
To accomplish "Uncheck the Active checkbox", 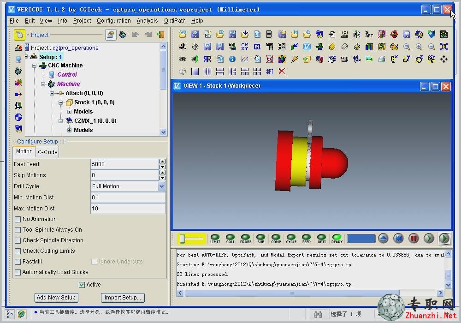I will (x=82, y=285).
